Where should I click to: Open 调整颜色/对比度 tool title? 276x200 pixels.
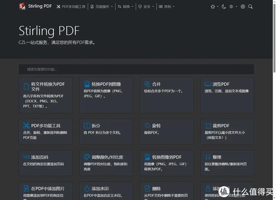point(107,157)
